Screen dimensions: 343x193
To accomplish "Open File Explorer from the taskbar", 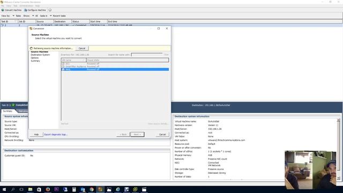I will (x=30, y=189).
